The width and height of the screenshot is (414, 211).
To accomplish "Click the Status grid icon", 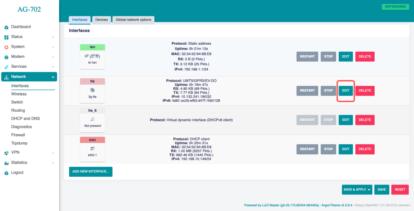I will tap(6, 37).
